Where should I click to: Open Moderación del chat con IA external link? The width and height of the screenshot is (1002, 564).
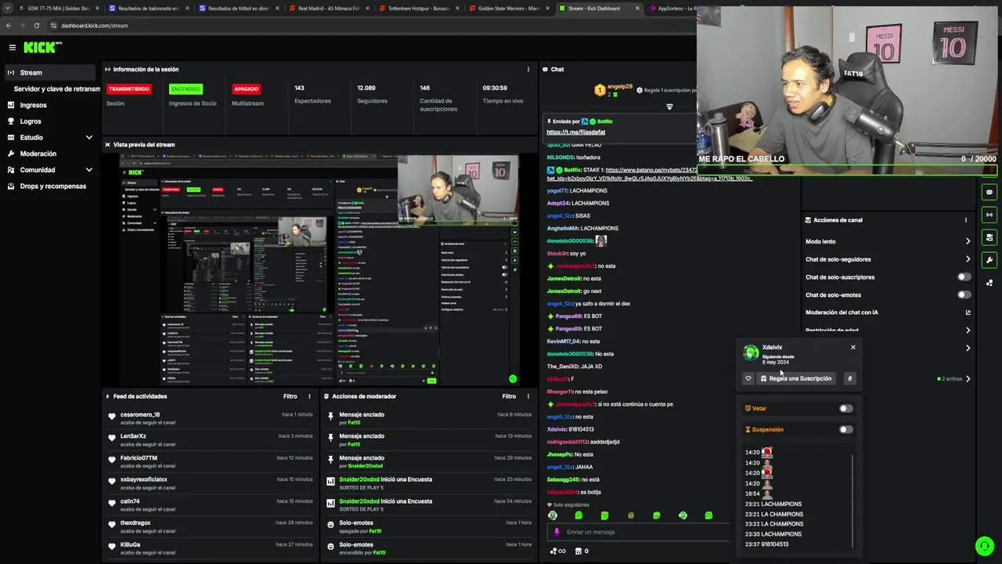(x=968, y=313)
